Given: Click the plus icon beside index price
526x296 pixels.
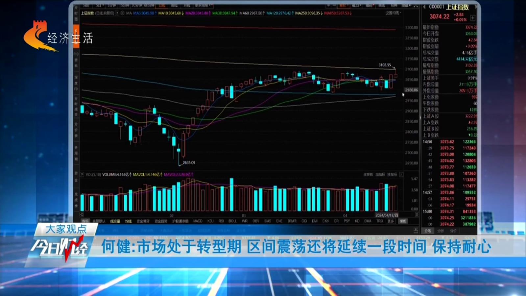Looking at the screenshot, I should [473, 18].
